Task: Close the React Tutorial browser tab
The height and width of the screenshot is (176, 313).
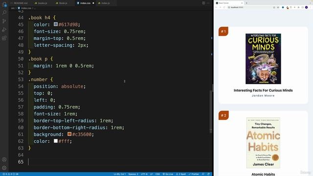Action: 242,3
